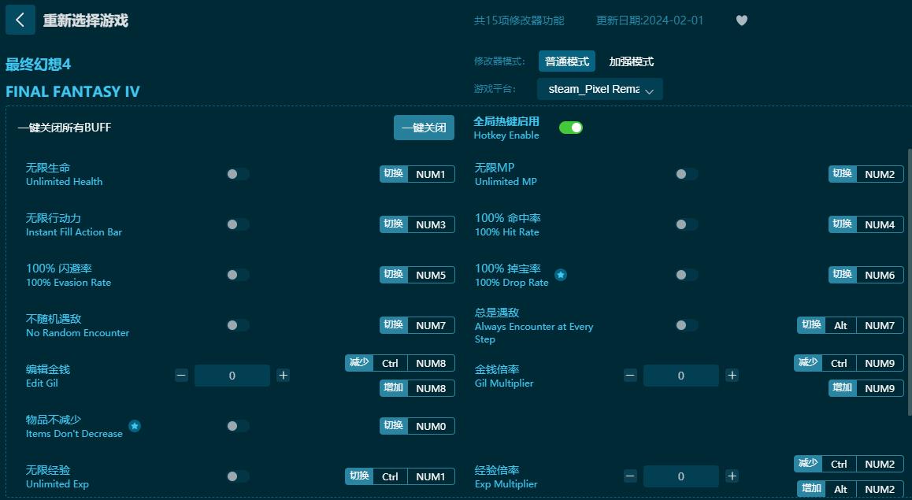Click 减少 label for Gil Multiplier hotkey

pyautogui.click(x=808, y=363)
